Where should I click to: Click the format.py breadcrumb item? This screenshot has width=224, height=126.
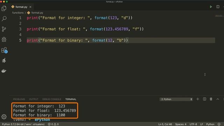tap(35, 13)
